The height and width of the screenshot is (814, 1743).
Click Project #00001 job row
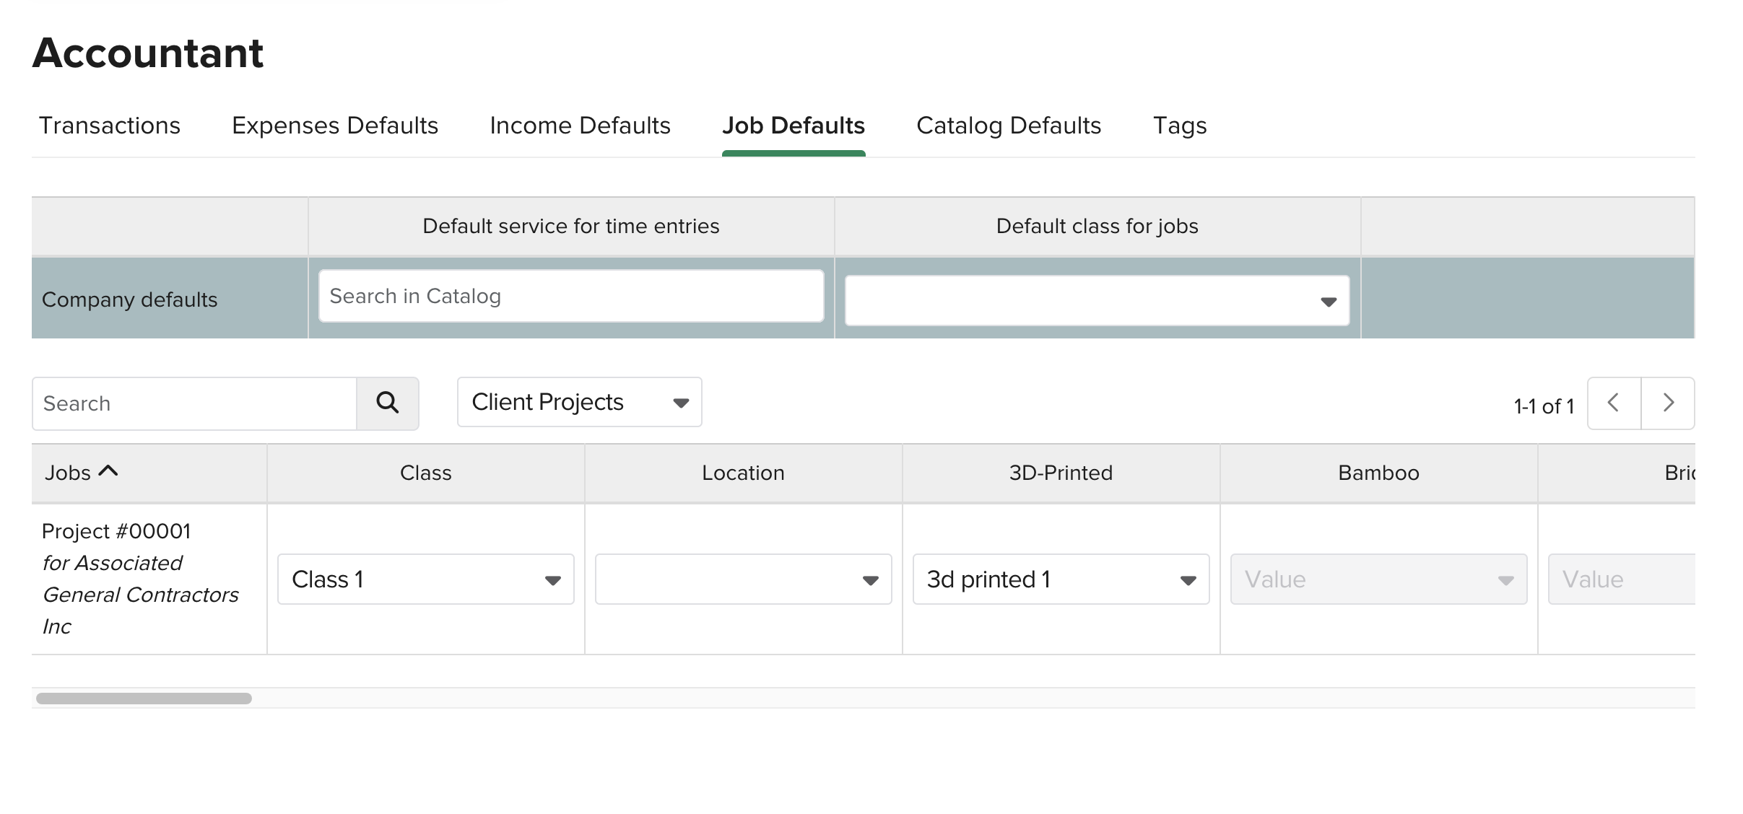(x=116, y=531)
